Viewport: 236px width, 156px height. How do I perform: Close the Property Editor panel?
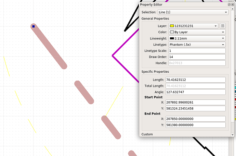point(233,4)
